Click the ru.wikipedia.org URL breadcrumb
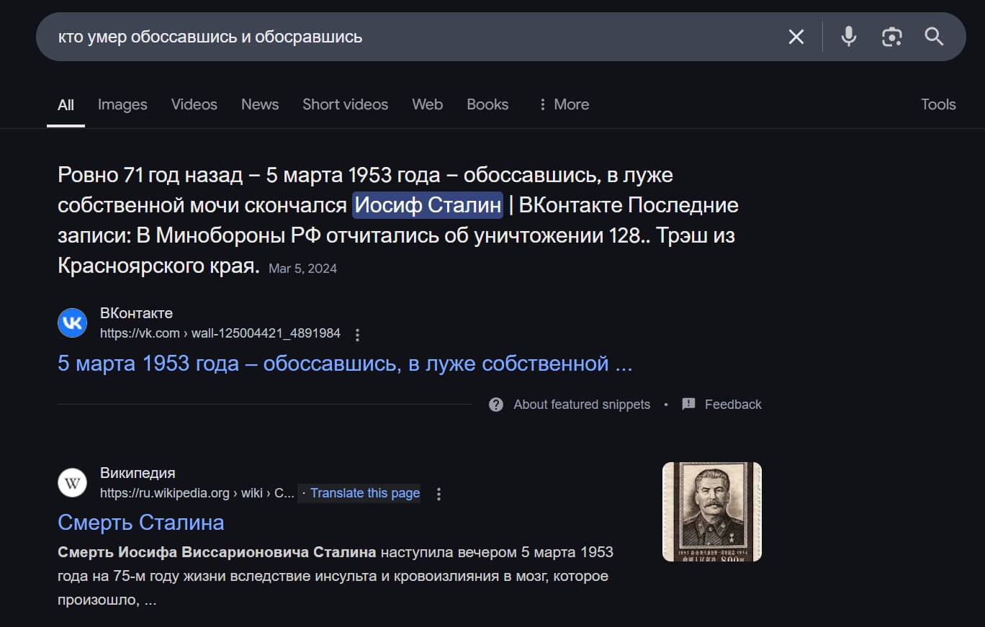 click(x=197, y=493)
